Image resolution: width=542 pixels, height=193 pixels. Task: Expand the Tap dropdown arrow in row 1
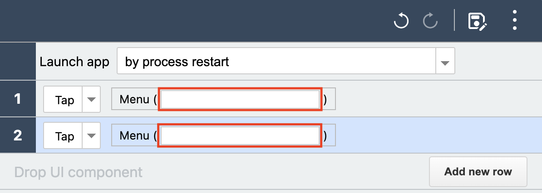(91, 99)
